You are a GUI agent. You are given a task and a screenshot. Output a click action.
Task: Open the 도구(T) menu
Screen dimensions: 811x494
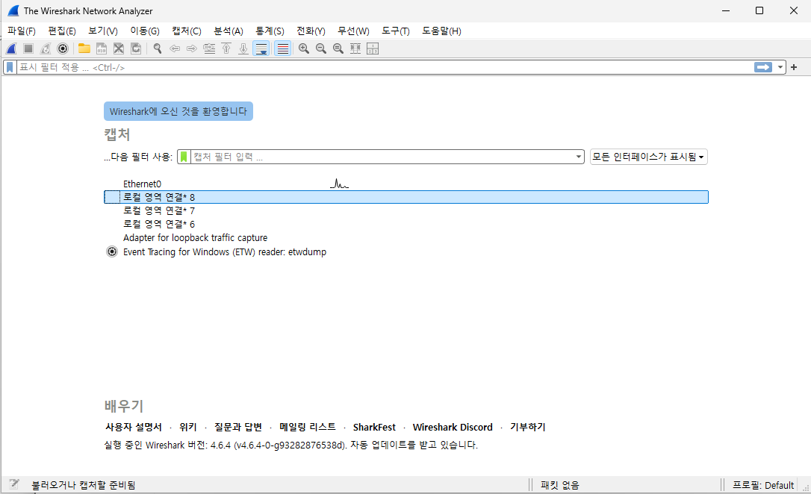click(396, 31)
